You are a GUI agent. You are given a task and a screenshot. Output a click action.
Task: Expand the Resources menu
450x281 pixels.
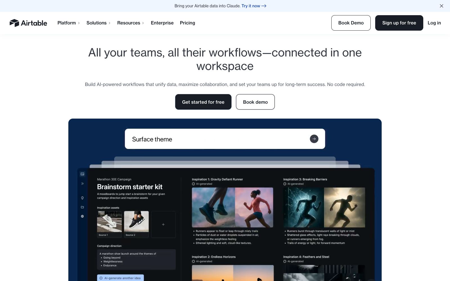[x=130, y=23]
